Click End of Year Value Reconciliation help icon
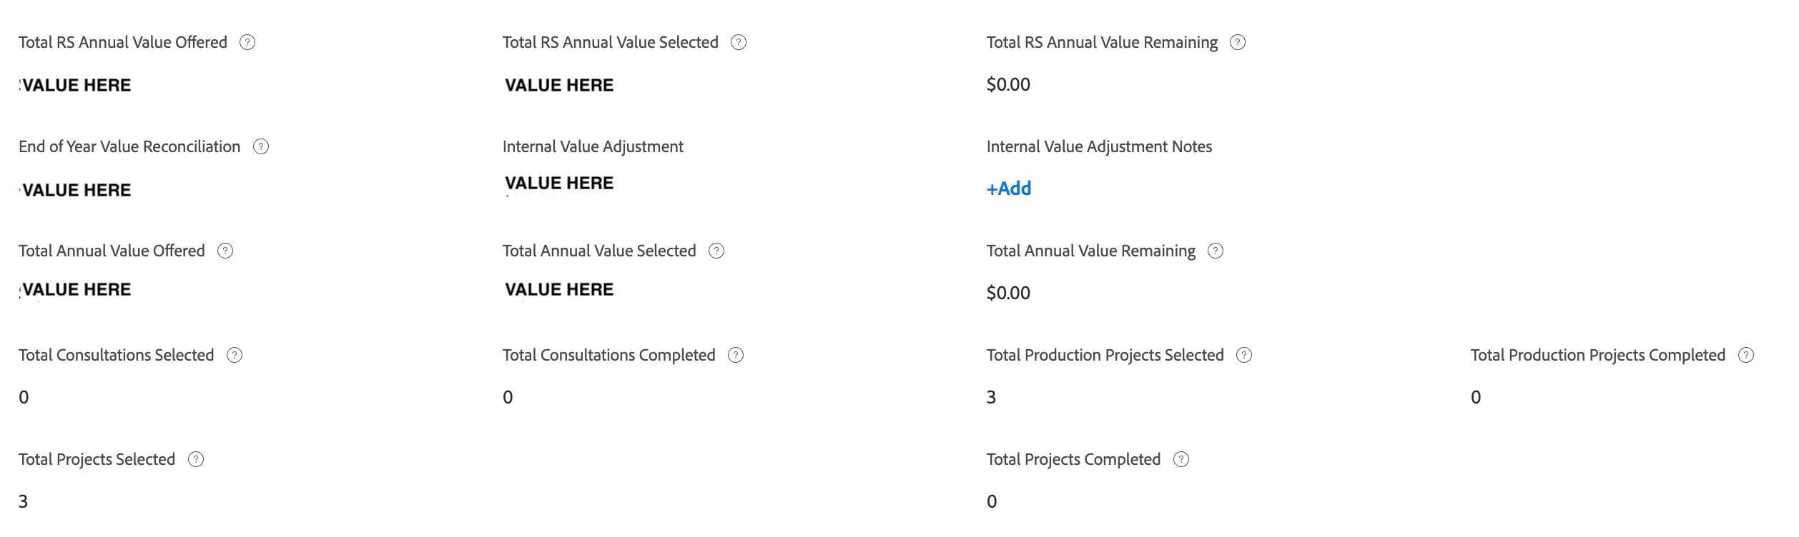This screenshot has width=1799, height=537. click(x=261, y=147)
